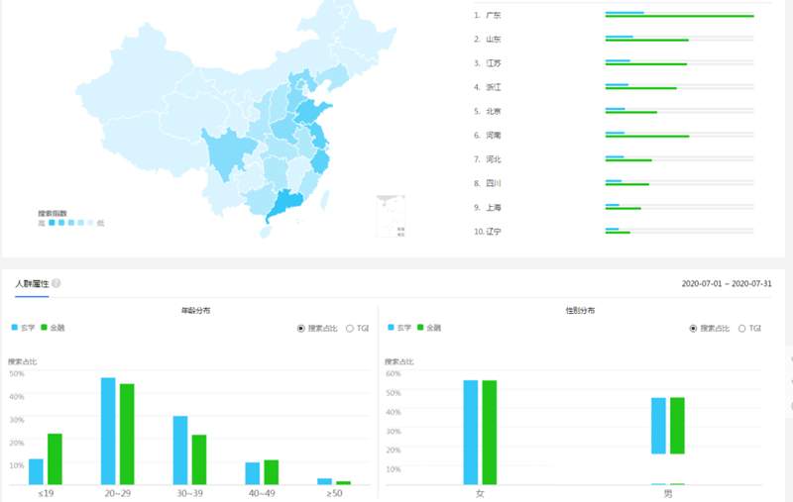Toggle green 金融 legend in gender distribution chart
Viewport: 793px width, 502px height.
coord(428,328)
